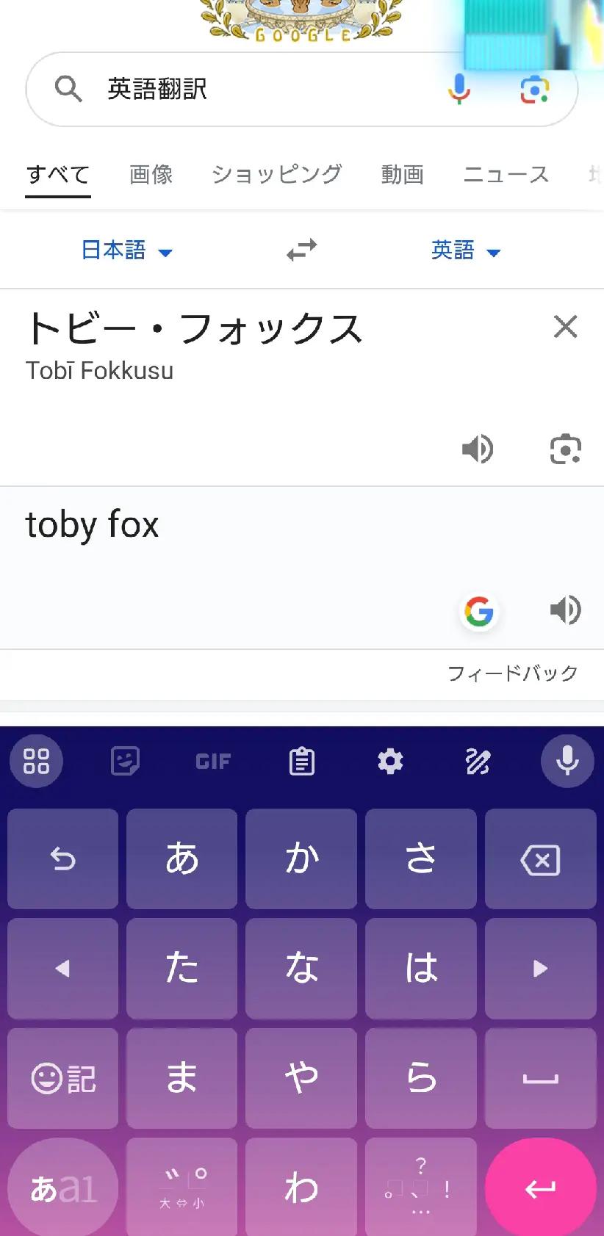604x1236 pixels.
Task: Clear the Japanese source text
Action: pos(565,327)
